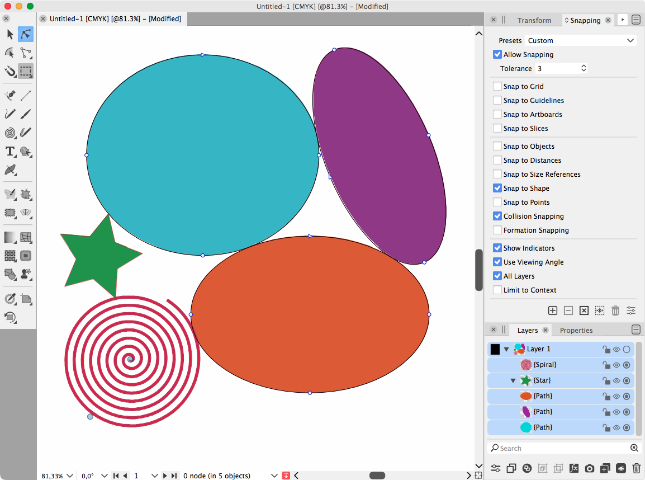
Task: Collapse the {Star} group in Layers
Action: point(513,380)
